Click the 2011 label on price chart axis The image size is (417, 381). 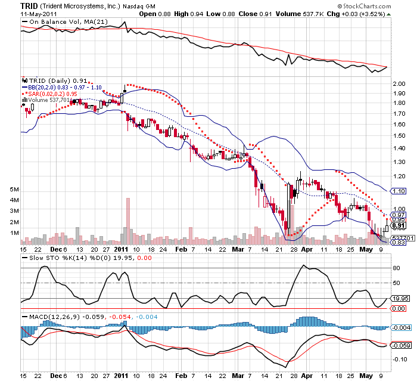(x=121, y=249)
